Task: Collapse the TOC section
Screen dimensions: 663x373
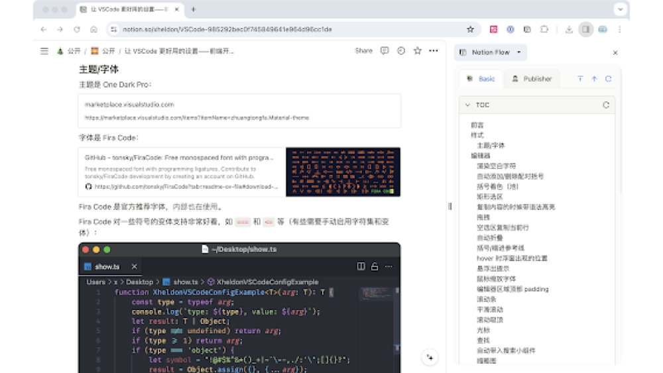Action: click(467, 105)
